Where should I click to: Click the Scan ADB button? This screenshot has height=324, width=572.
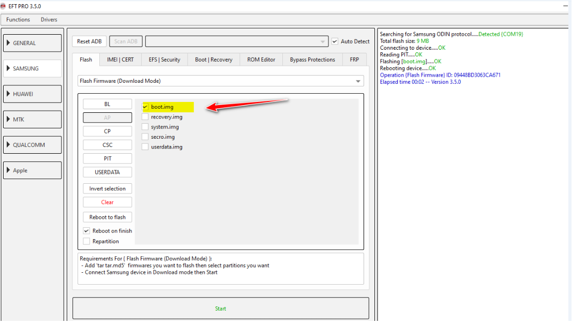click(x=126, y=41)
